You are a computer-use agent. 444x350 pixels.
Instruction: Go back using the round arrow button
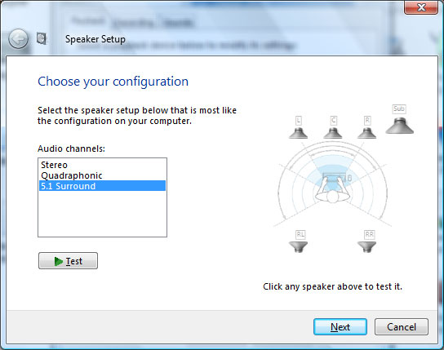[x=19, y=39]
